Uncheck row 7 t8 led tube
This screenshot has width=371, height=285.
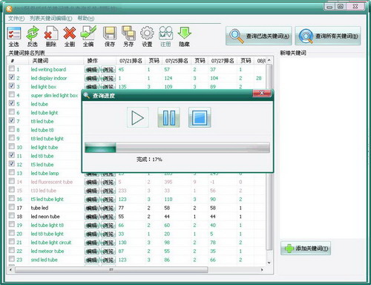(x=12, y=120)
